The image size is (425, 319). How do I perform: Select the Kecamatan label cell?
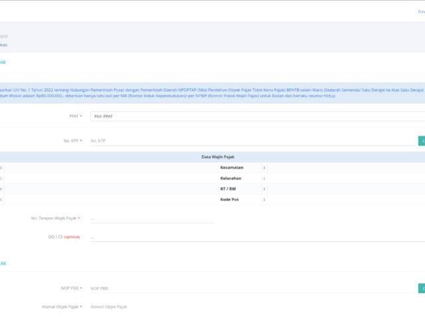(x=240, y=167)
